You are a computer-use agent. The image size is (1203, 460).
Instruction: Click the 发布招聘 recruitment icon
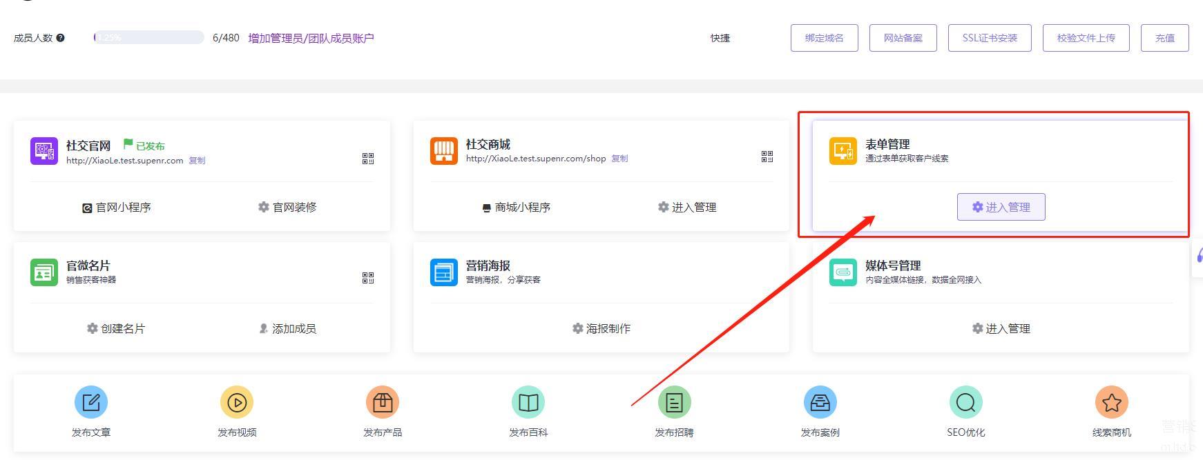pyautogui.click(x=674, y=402)
